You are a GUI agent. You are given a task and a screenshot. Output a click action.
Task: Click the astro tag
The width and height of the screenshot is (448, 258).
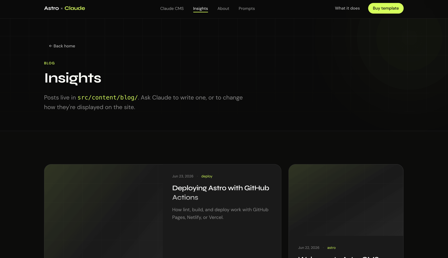click(331, 248)
